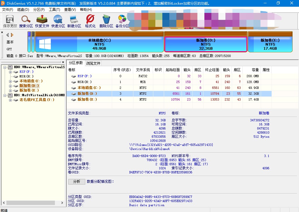Screen dimensions: 299x212
Task: Click HD0 disk icon in tree
Action: (10, 67)
